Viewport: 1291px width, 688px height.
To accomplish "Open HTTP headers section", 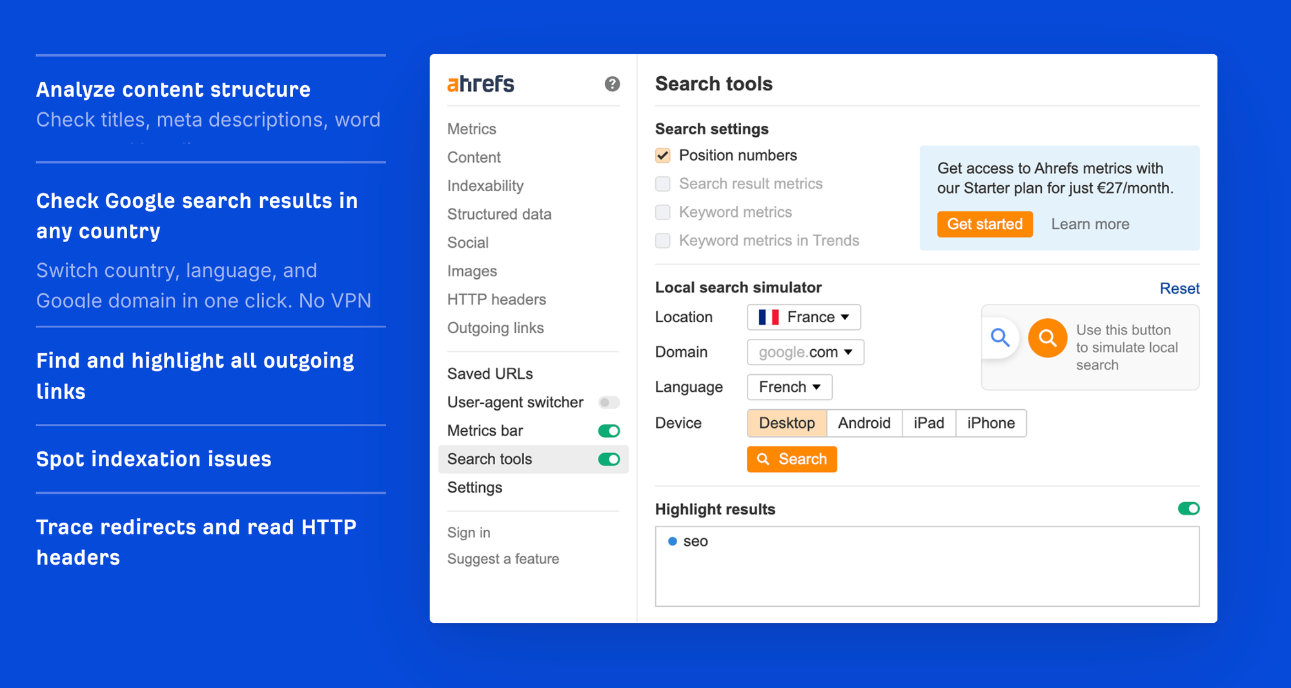I will coord(497,299).
